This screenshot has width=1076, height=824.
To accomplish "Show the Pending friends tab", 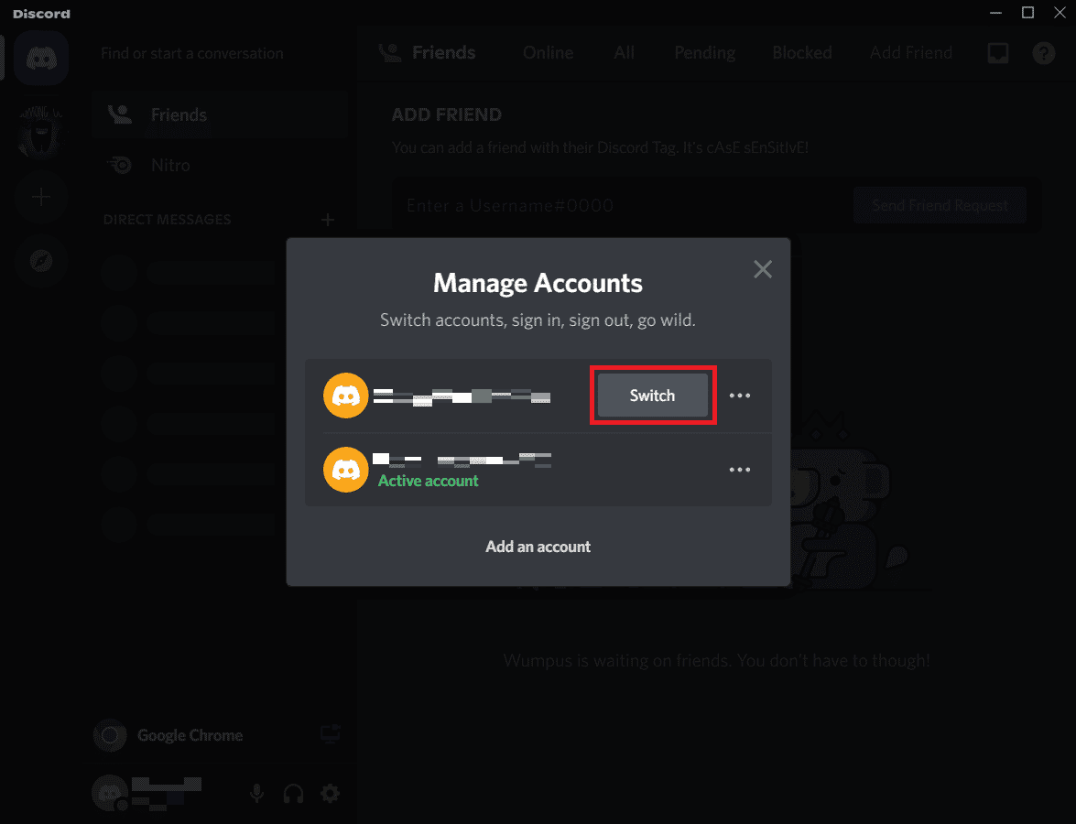I will coord(705,53).
